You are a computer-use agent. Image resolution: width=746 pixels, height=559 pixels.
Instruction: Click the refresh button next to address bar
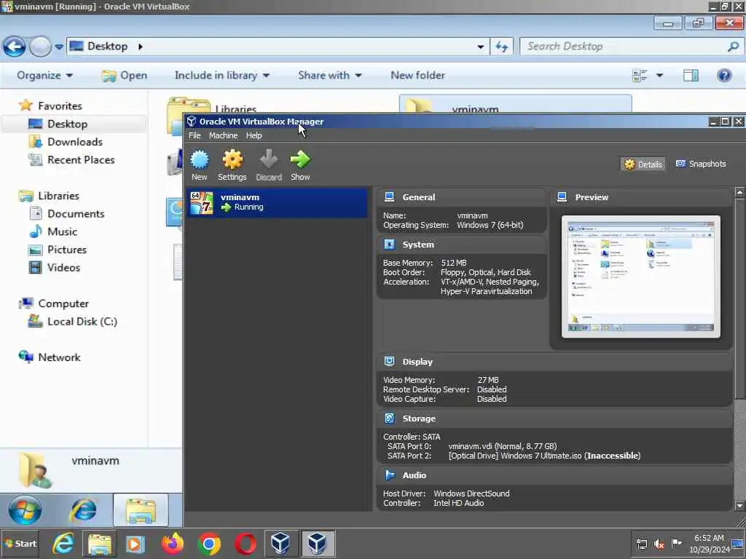click(x=501, y=47)
